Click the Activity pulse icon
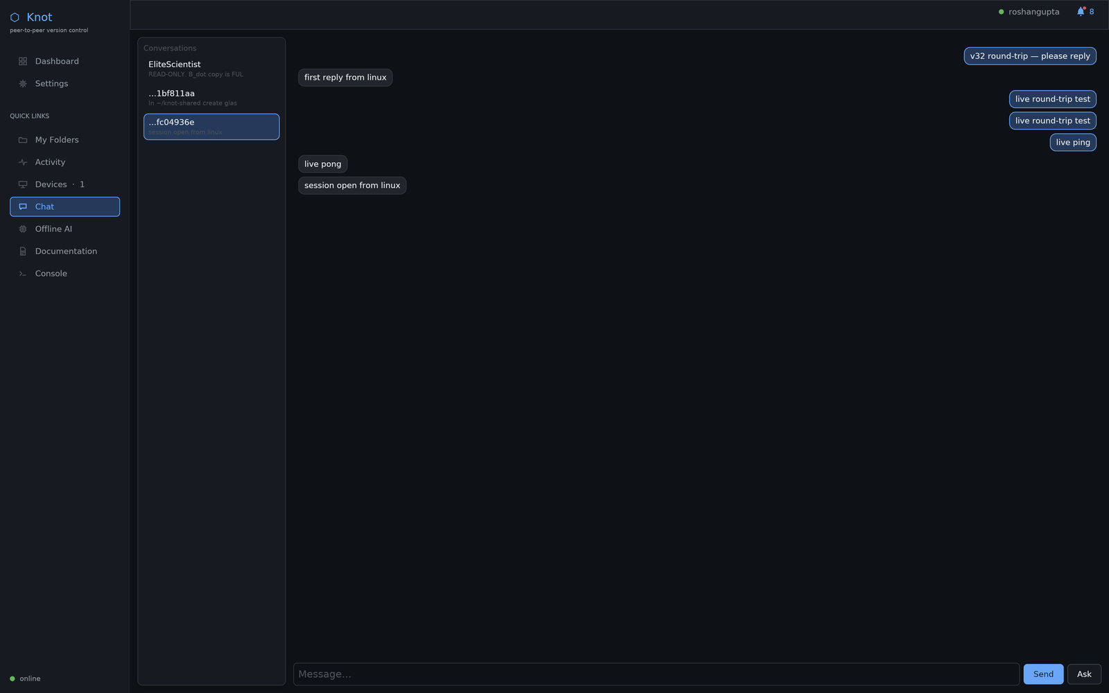Screen dimensions: 1109x693 click(23, 162)
